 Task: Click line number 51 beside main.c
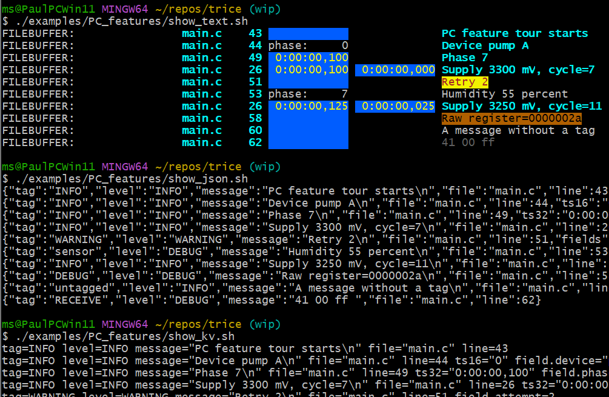pyautogui.click(x=255, y=82)
